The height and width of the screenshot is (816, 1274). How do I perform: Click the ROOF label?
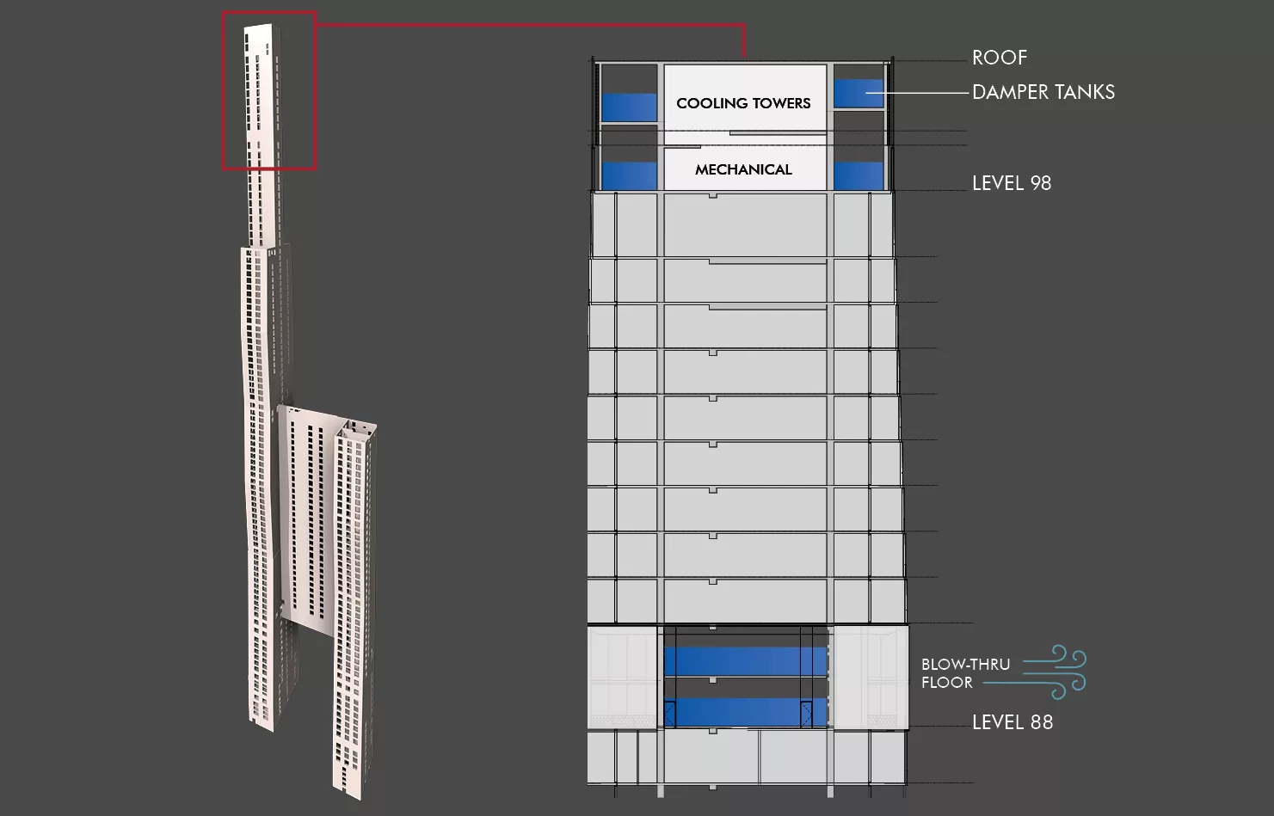(x=999, y=58)
